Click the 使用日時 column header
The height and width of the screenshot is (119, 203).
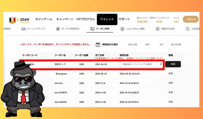[124, 55]
